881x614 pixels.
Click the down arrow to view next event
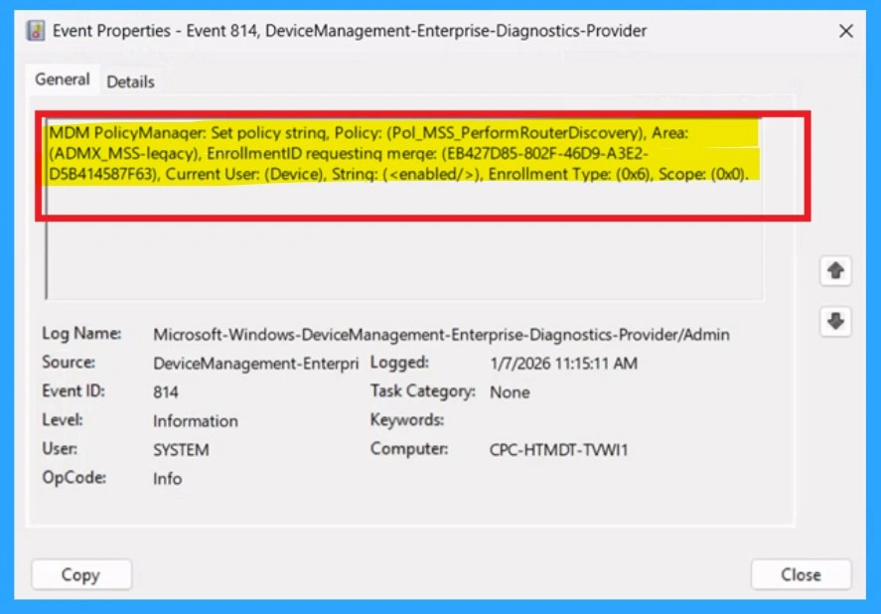click(x=835, y=322)
